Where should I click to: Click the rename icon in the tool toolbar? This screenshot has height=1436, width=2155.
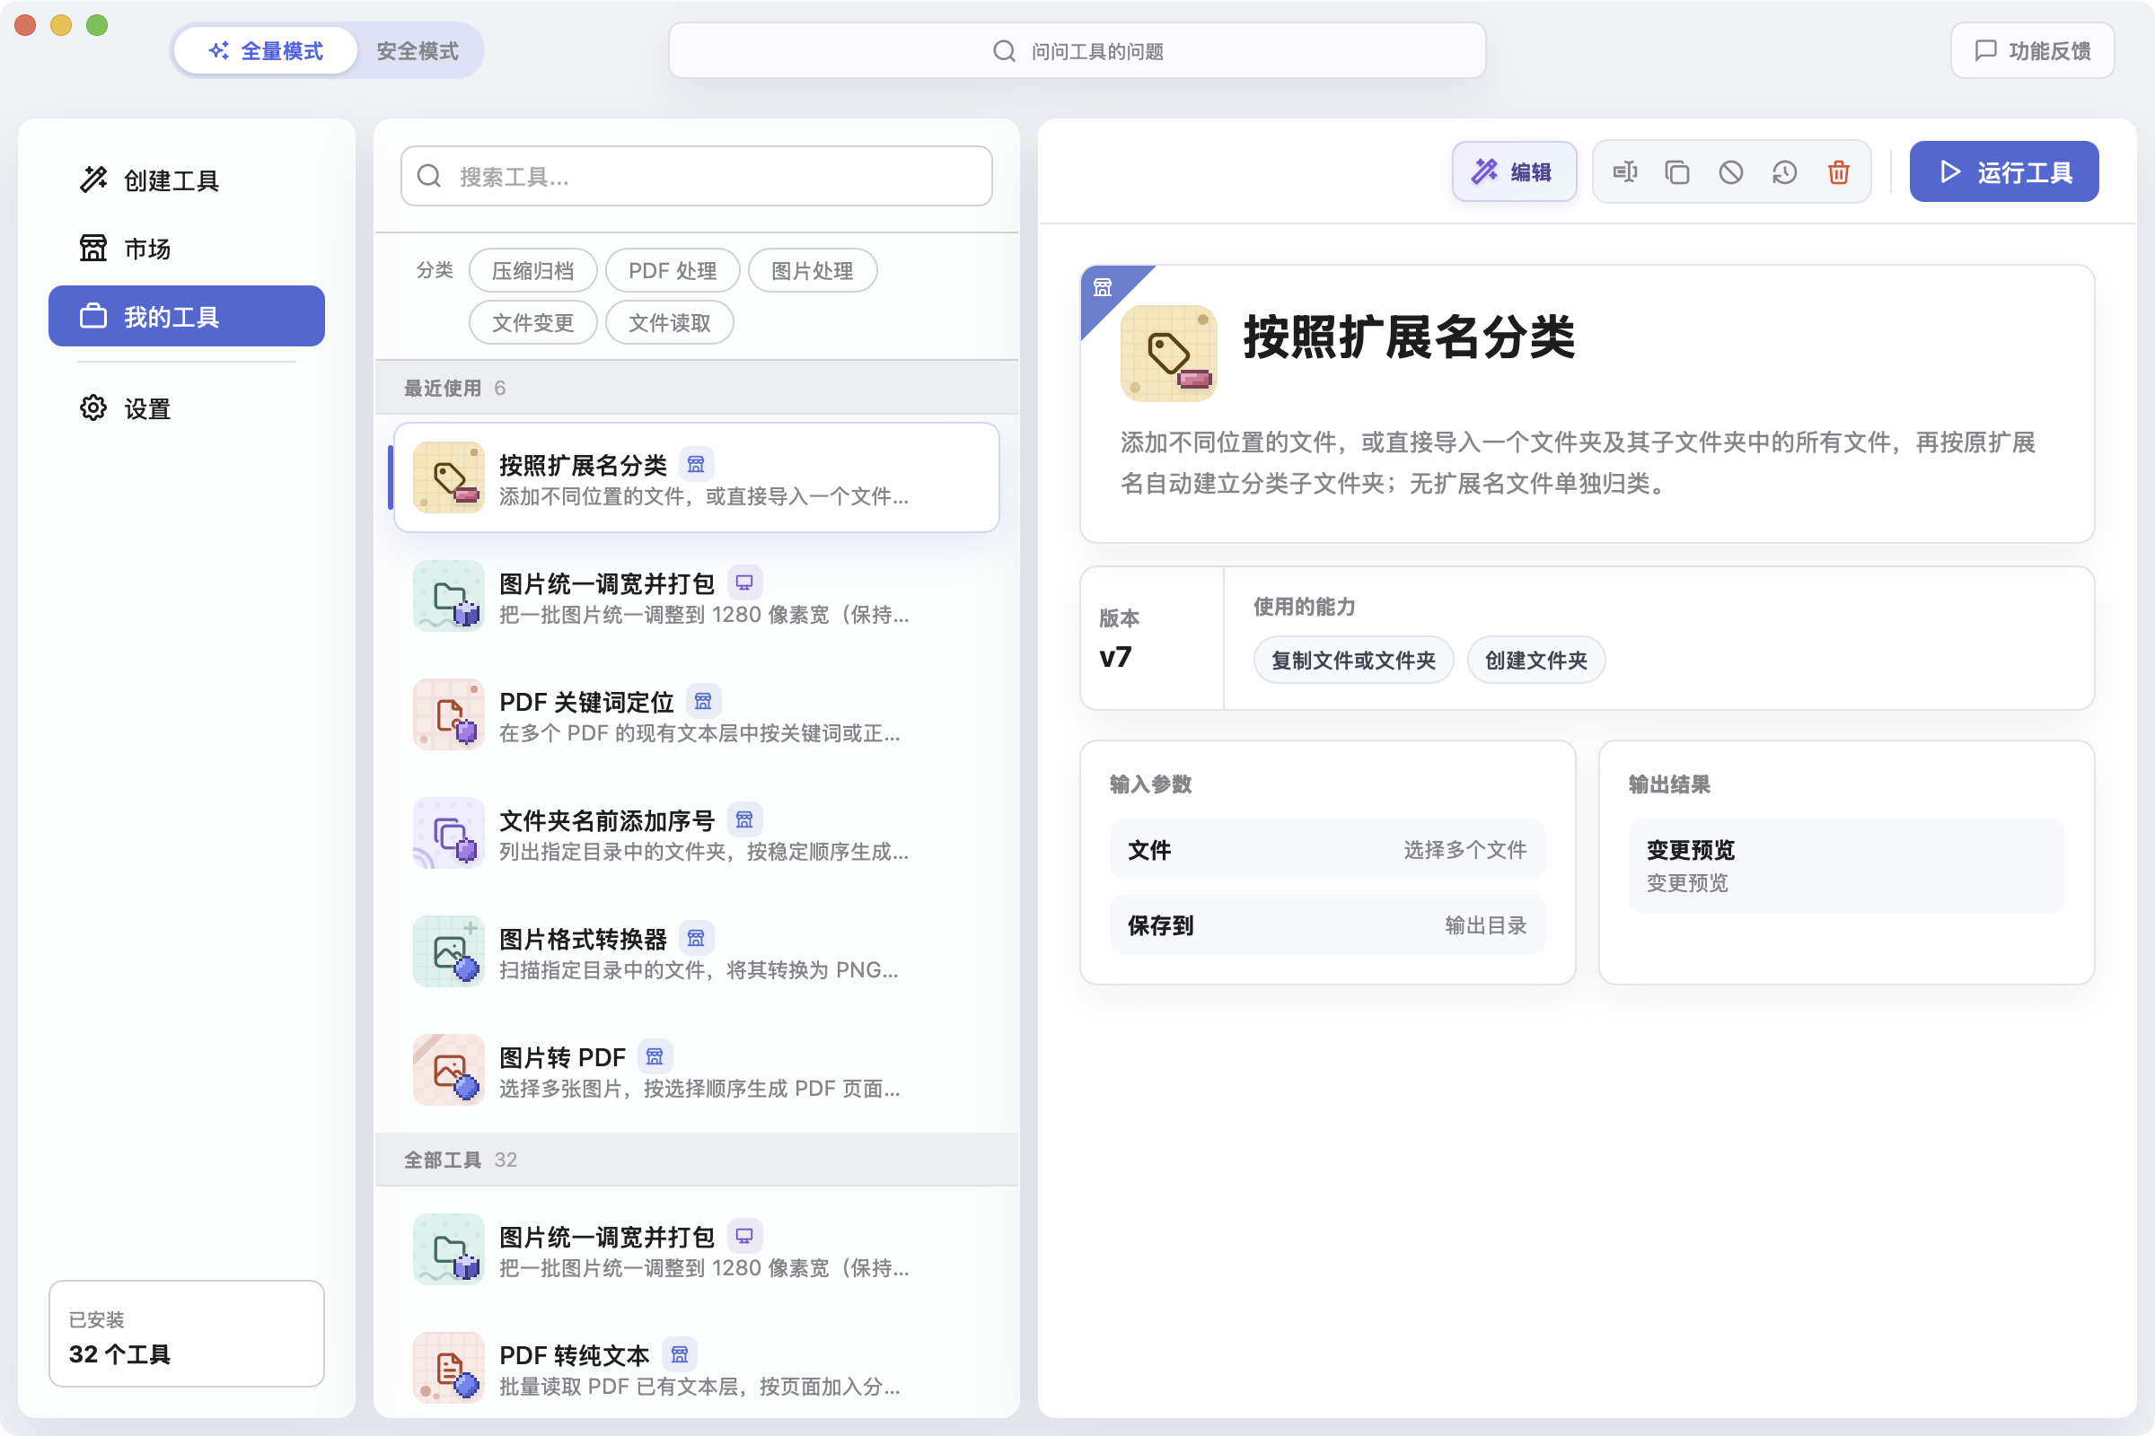tap(1624, 172)
